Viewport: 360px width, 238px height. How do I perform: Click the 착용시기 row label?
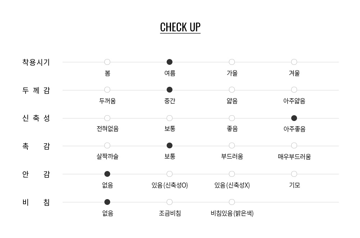click(36, 62)
